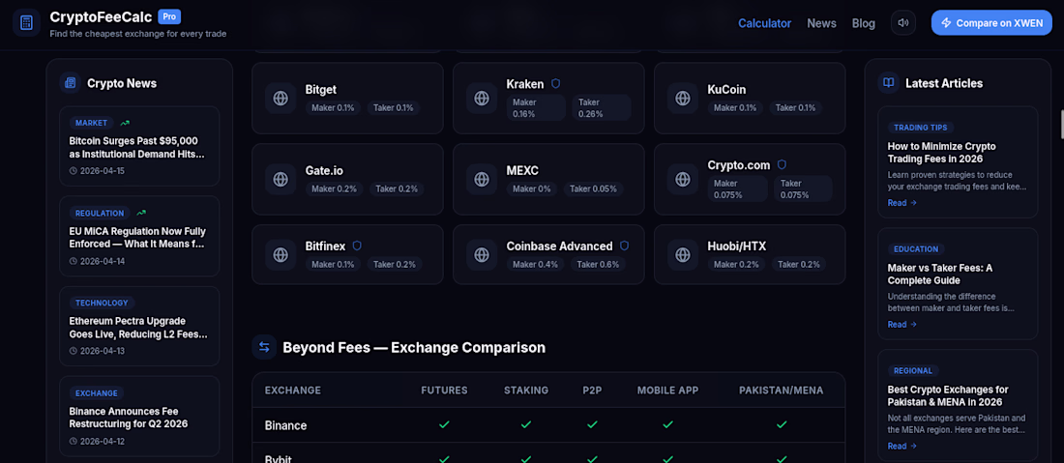Open the Calculator nav tab

(x=764, y=23)
